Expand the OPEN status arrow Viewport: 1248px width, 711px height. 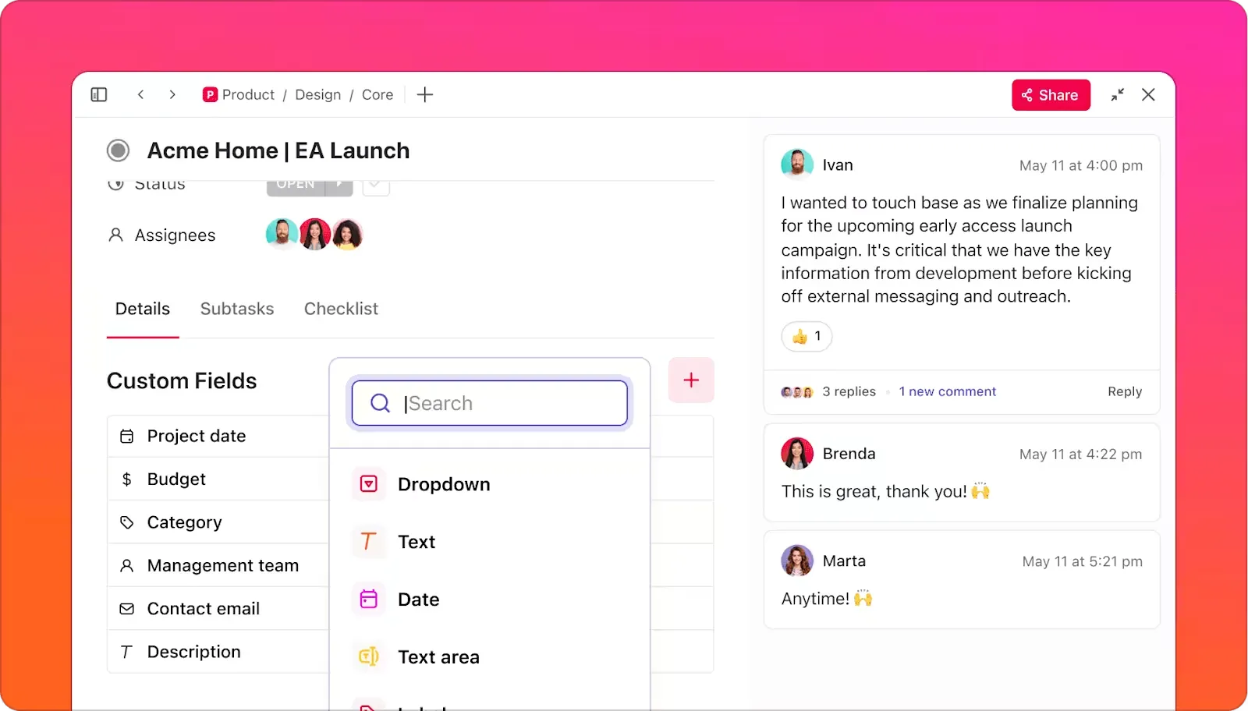tap(339, 186)
